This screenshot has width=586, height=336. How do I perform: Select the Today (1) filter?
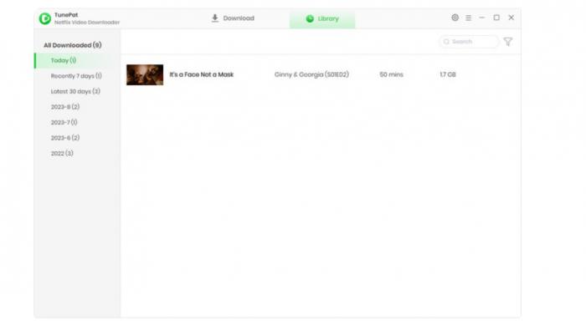point(77,60)
